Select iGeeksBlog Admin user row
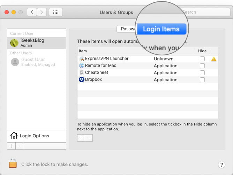This screenshot has height=175, width=233. tap(37, 43)
